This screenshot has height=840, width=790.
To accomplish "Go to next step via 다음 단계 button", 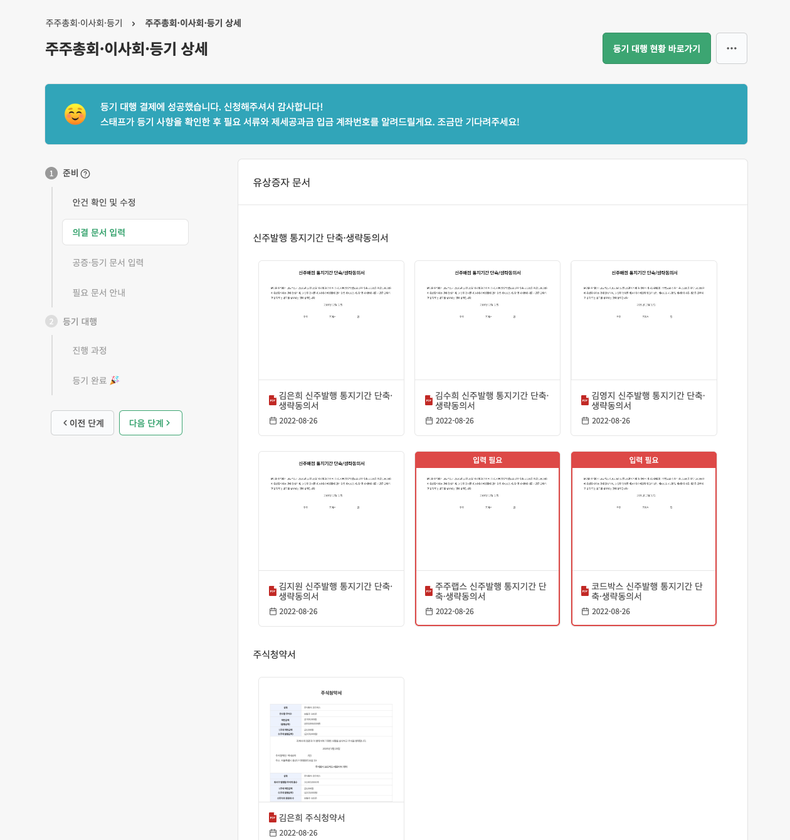I will click(x=150, y=423).
